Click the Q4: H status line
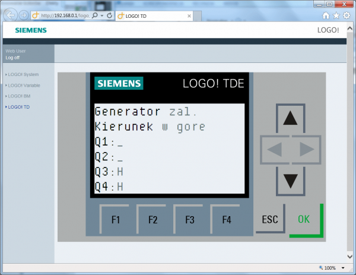This screenshot has width=356, height=275. click(x=109, y=187)
